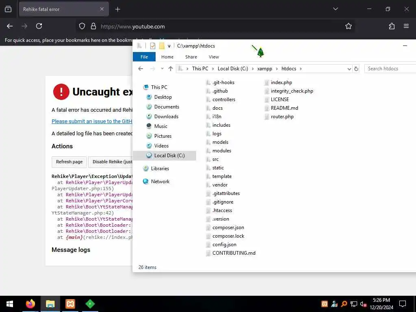Expand the chevron after Local Disk (C:) breadcrumb
Image resolution: width=416 pixels, height=312 pixels.
[x=252, y=69]
